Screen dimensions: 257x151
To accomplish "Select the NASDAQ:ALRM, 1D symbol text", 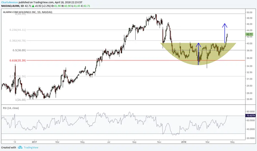I will coord(12,6).
